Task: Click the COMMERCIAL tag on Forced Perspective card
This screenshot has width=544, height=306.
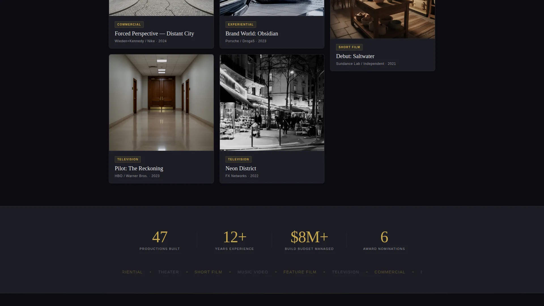Action: pyautogui.click(x=129, y=24)
